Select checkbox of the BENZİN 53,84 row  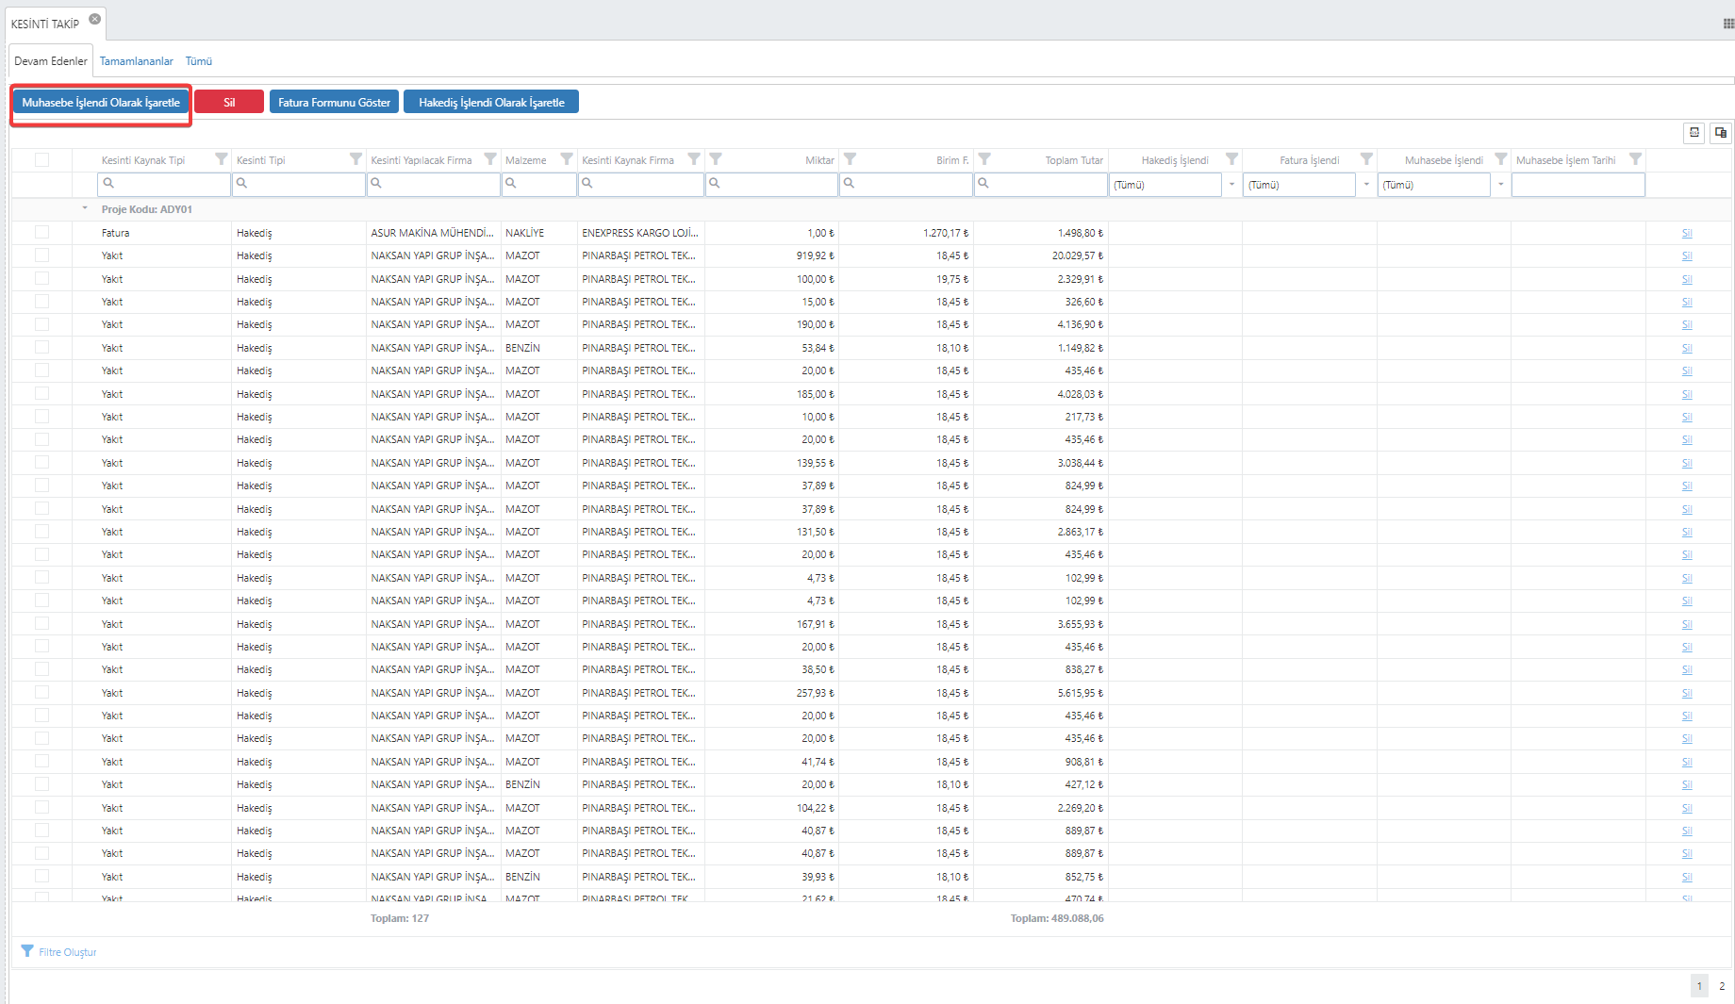(41, 347)
